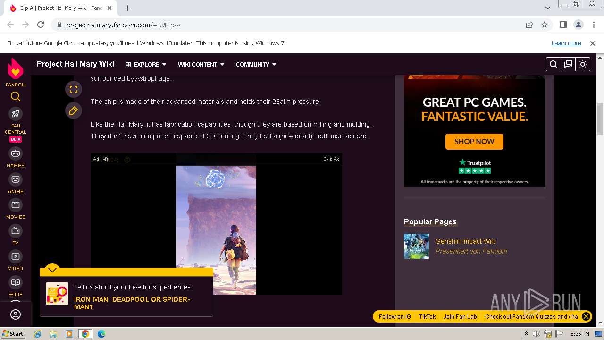Open Chrome three-dot menu
Viewport: 604px width, 340px height.
click(x=594, y=25)
